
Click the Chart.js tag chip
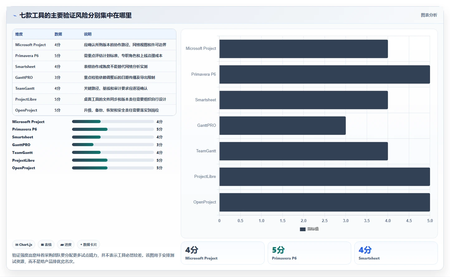tap(24, 245)
